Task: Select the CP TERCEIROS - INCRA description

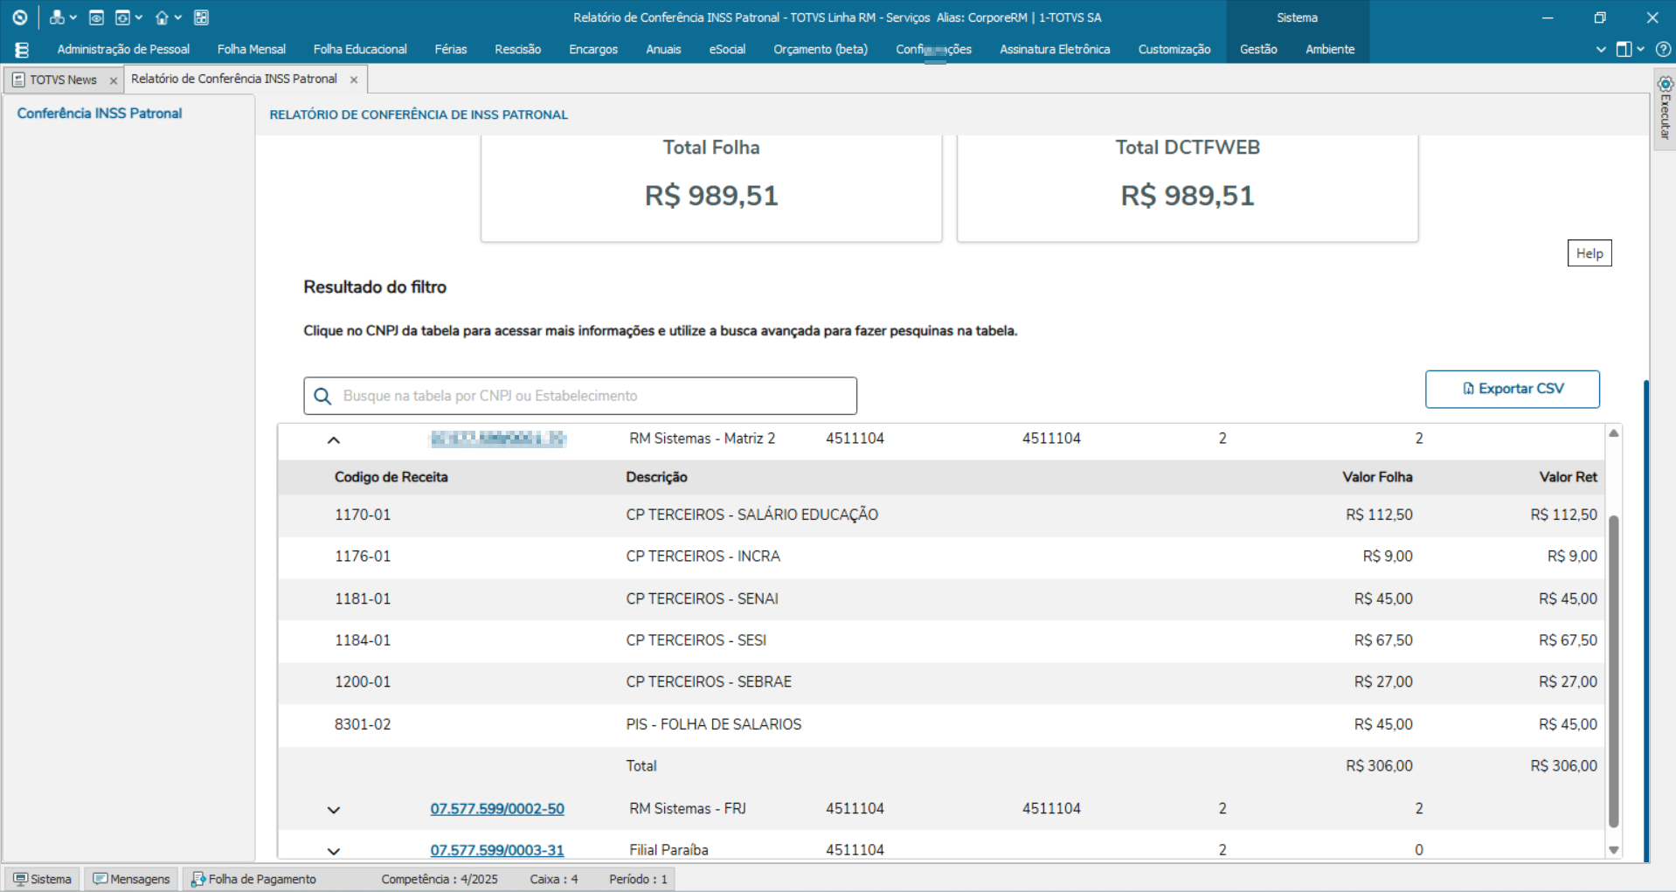Action: pyautogui.click(x=703, y=557)
